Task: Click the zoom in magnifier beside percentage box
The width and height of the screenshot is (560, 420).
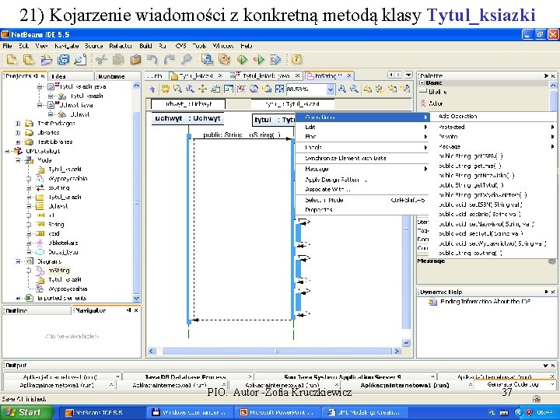Action: point(341,89)
